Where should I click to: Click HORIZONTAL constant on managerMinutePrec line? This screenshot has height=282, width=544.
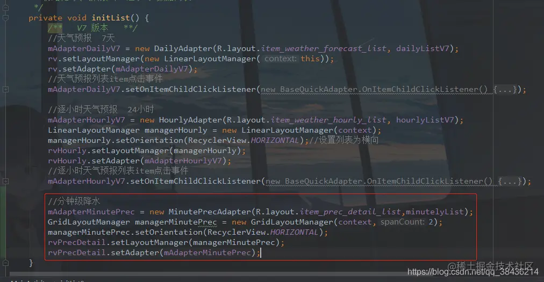click(294, 233)
